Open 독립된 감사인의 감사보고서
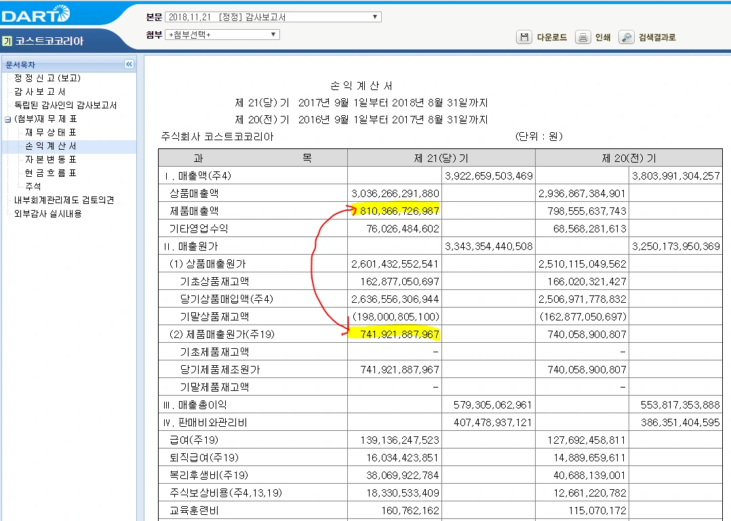The height and width of the screenshot is (521, 731). [65, 105]
